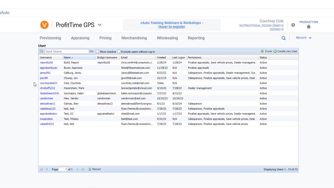
Task: Click the bug icon under Production
Action: [x=309, y=27]
